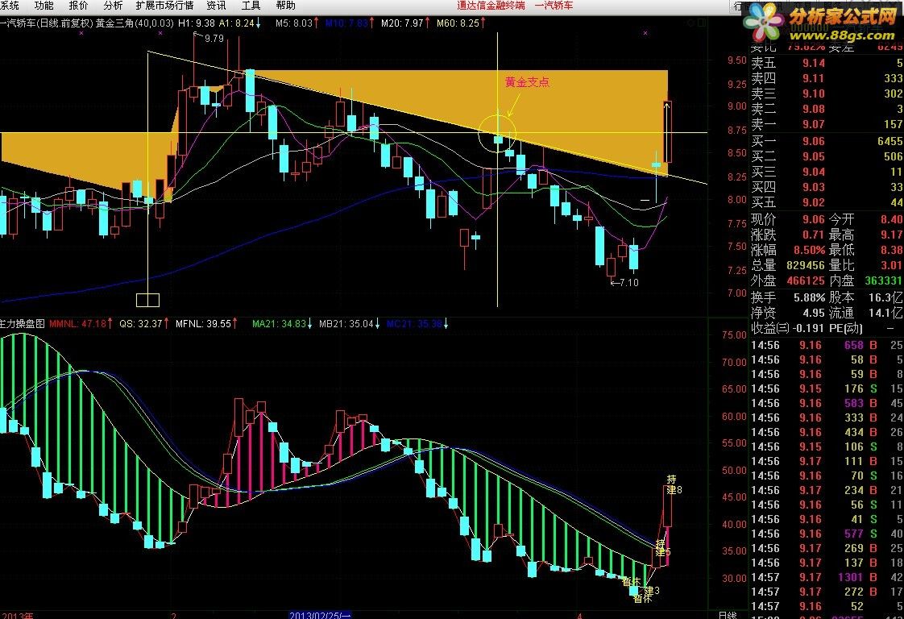Click the 股本 16.3亿 value
904x619 pixels.
click(885, 297)
